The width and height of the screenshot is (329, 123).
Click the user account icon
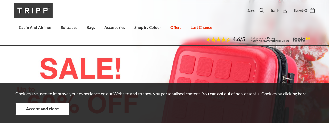[x=285, y=10]
